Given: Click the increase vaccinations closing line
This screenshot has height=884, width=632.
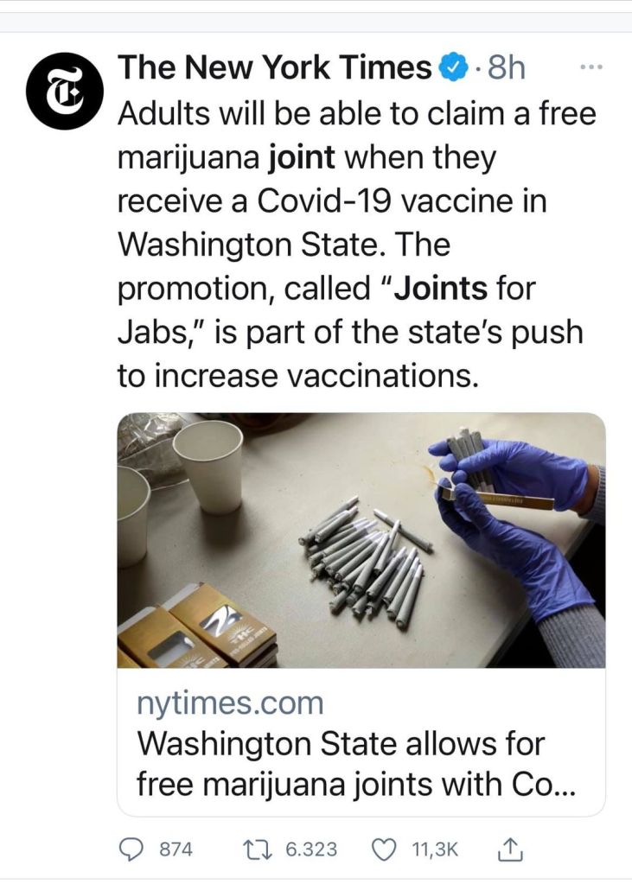Looking at the screenshot, I should tap(298, 376).
